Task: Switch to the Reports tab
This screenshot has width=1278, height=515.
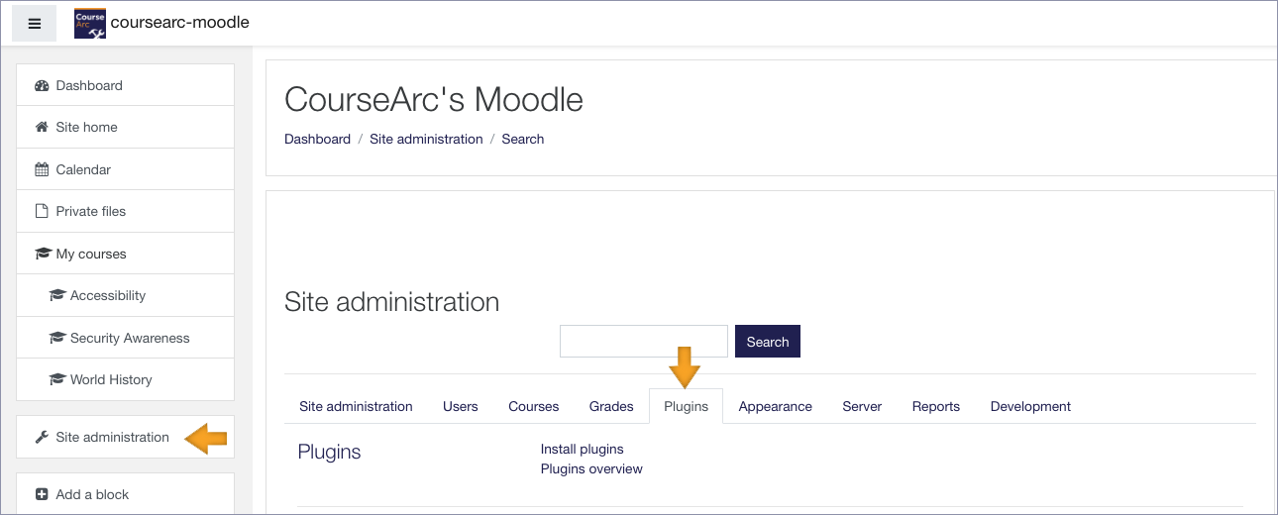Action: pyautogui.click(x=936, y=406)
